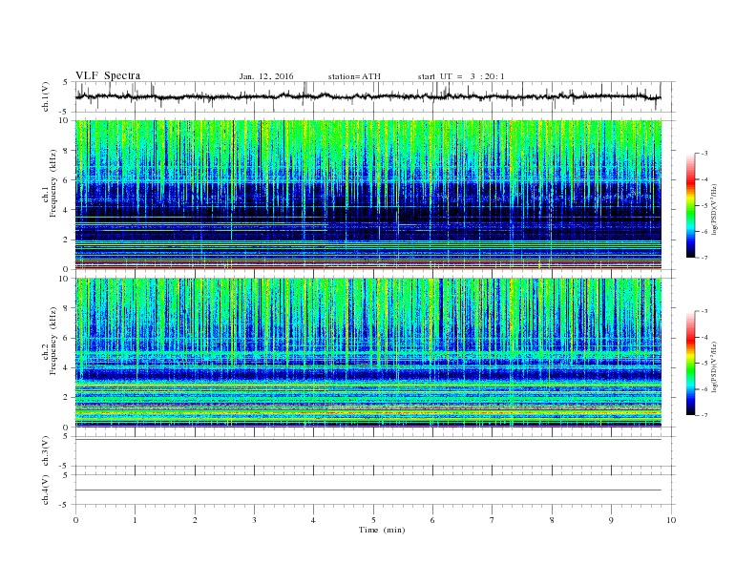Click the "1" tick on the time axis
This screenshot has height=584, width=756.
click(135, 520)
